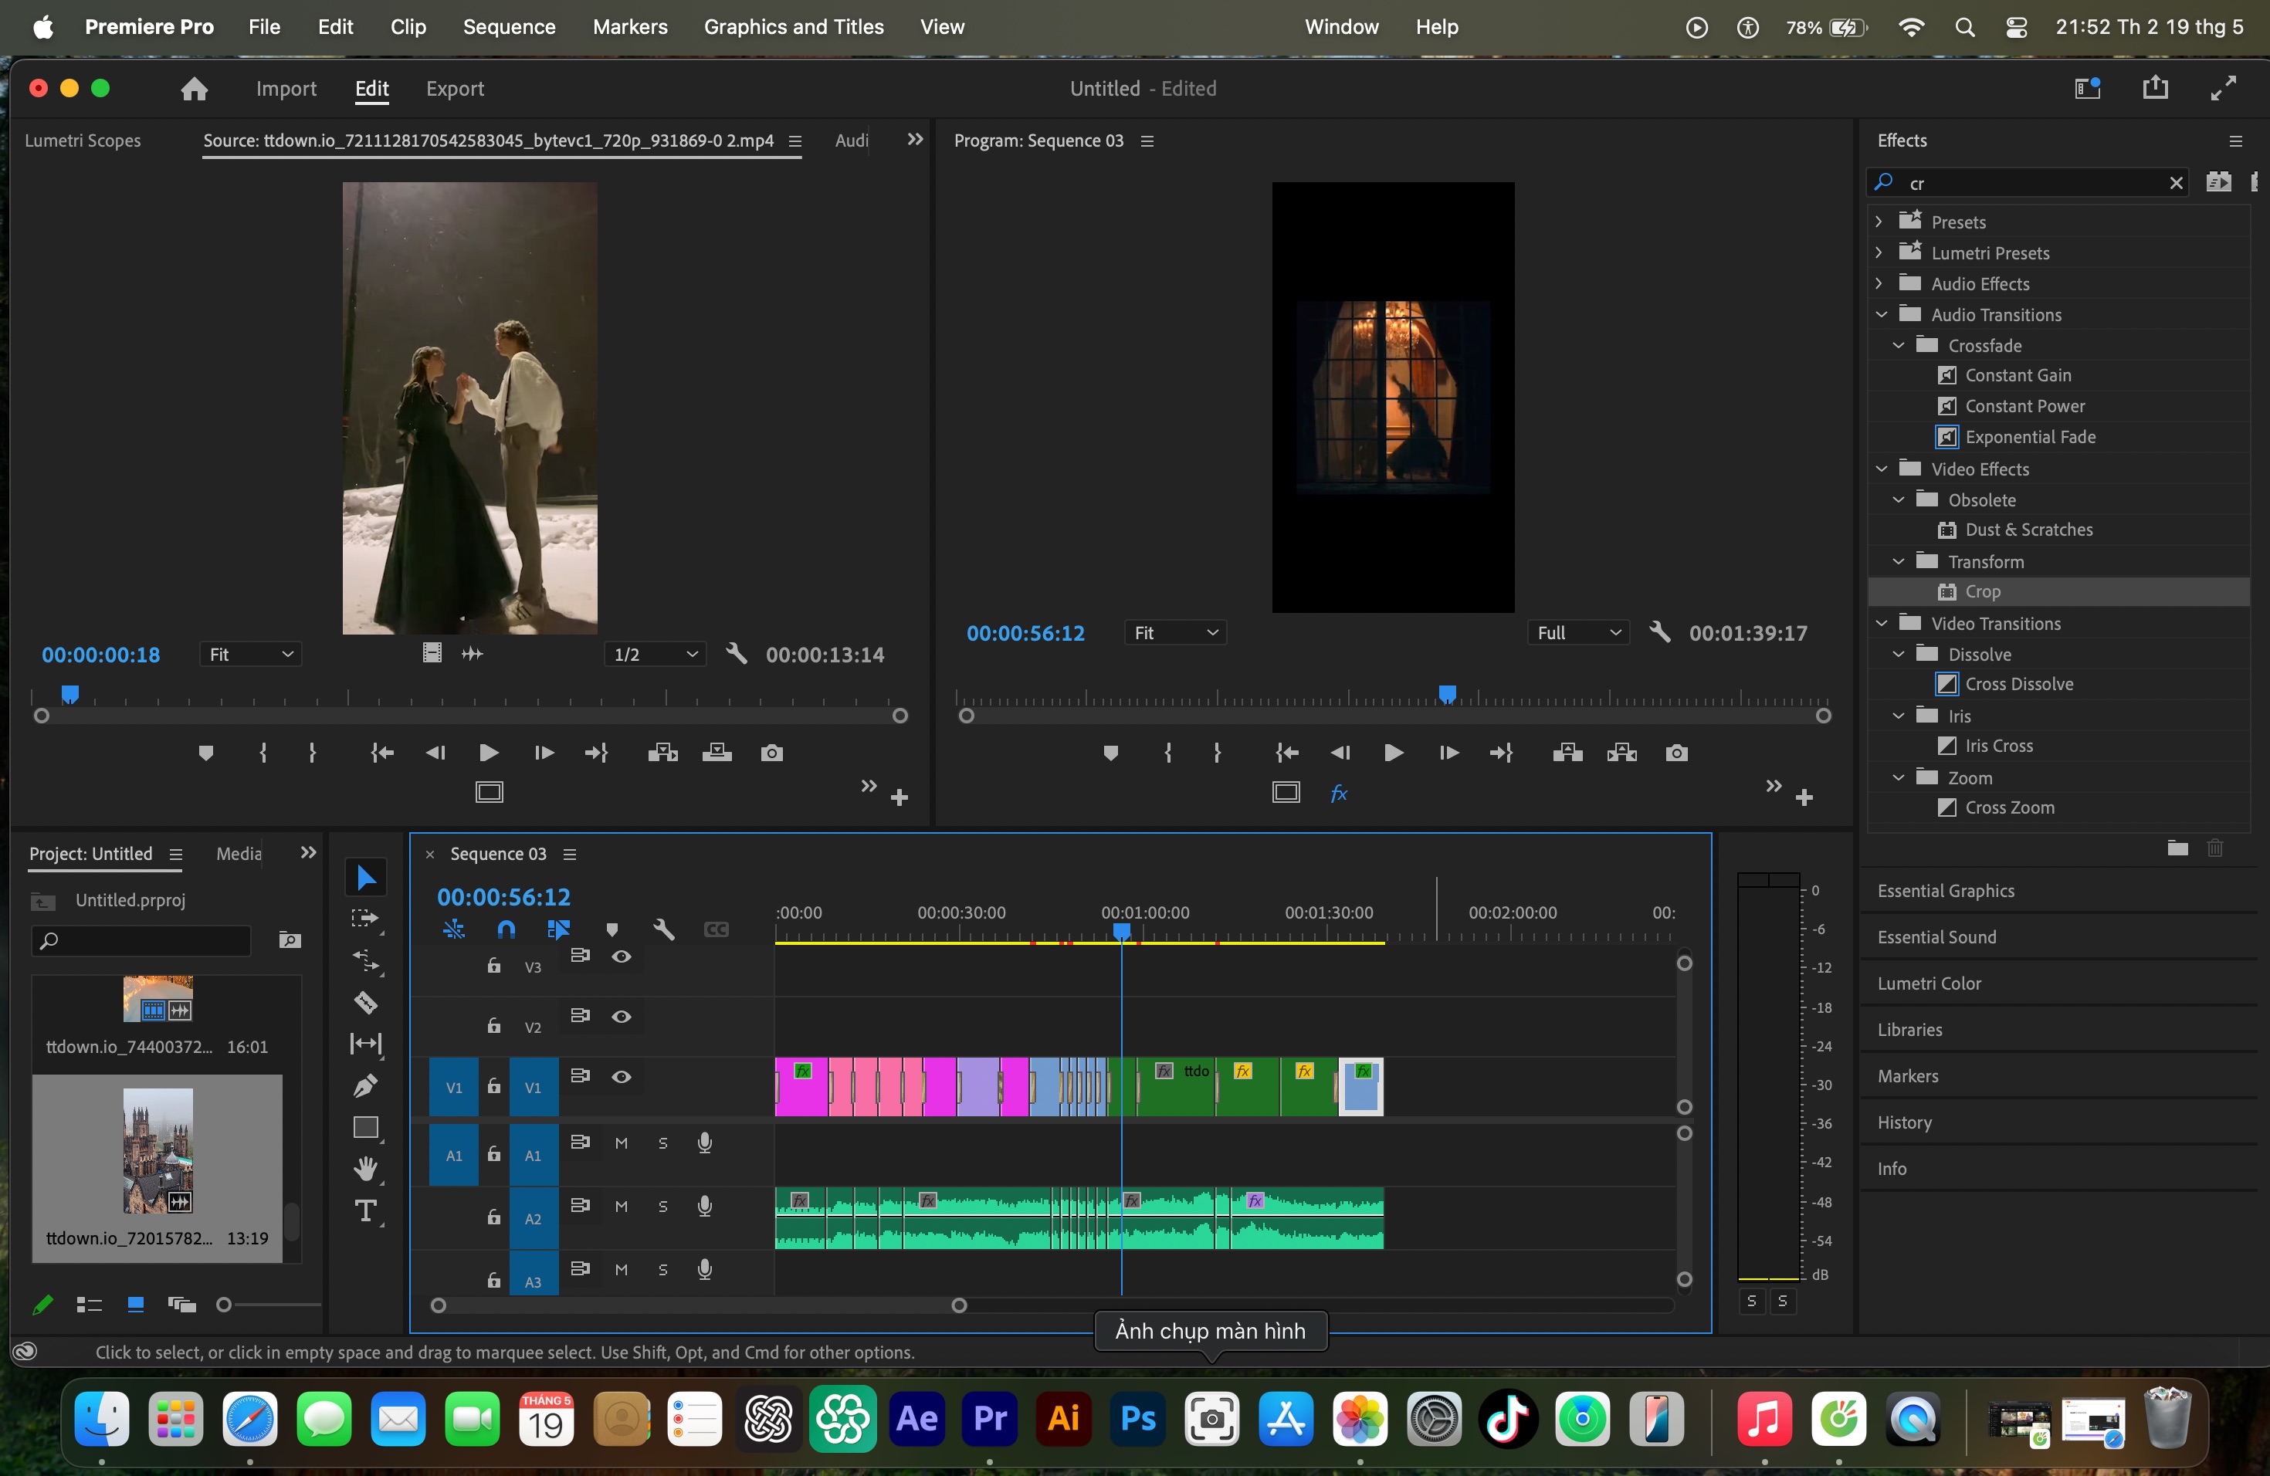This screenshot has height=1476, width=2270.
Task: Mute track A2
Action: click(x=622, y=1206)
